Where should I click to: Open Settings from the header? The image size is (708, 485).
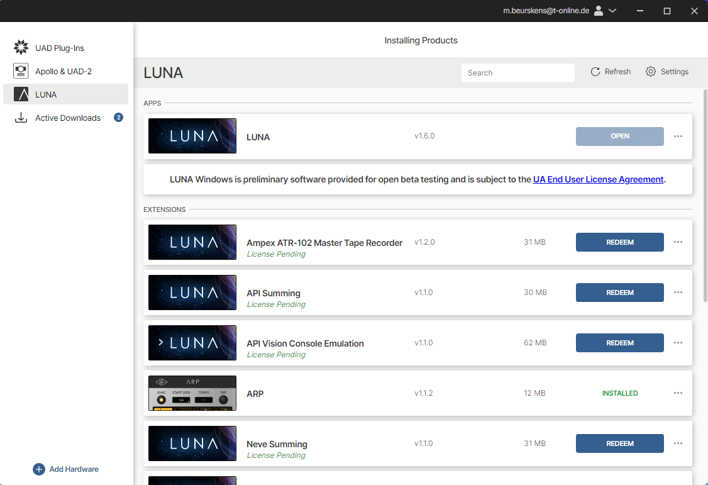pyautogui.click(x=667, y=71)
